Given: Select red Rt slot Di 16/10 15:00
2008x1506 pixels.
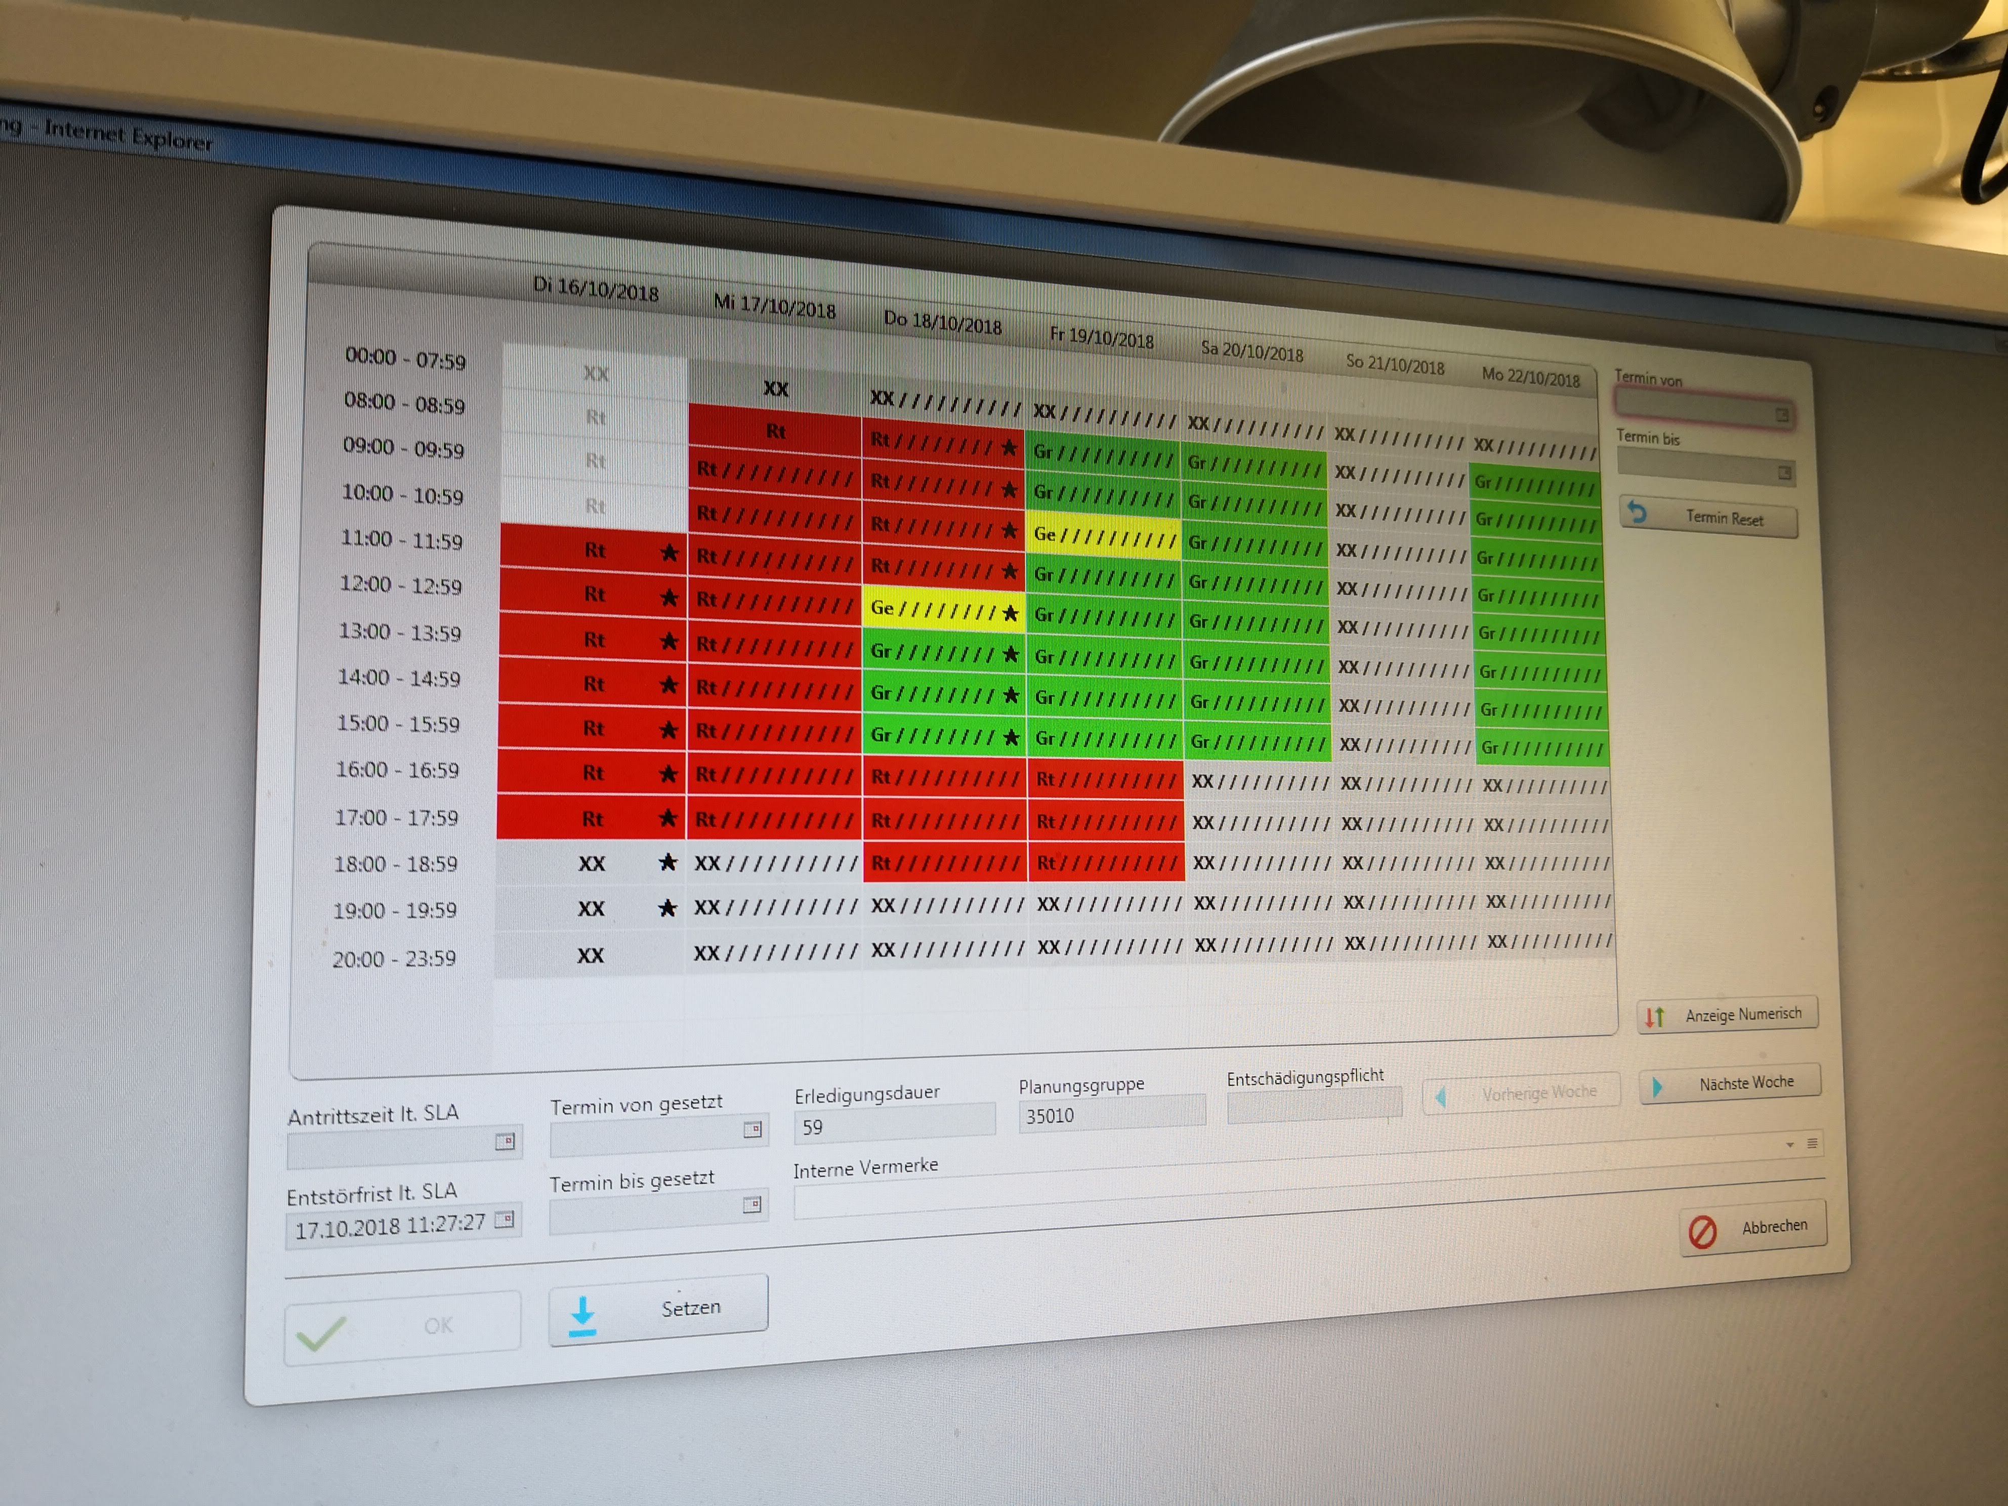Looking at the screenshot, I should [x=592, y=728].
